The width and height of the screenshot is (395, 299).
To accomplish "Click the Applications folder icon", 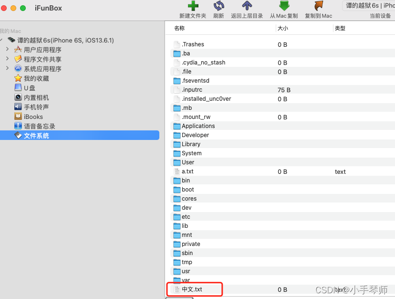I will click(177, 126).
